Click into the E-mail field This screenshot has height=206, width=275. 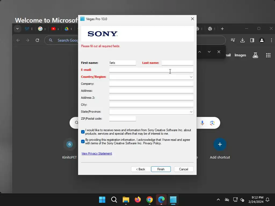151,70
